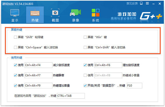This screenshot has width=165, height=107.
Task: Check 使用 for 热键减小音量 hotkey
Action: coord(85,75)
